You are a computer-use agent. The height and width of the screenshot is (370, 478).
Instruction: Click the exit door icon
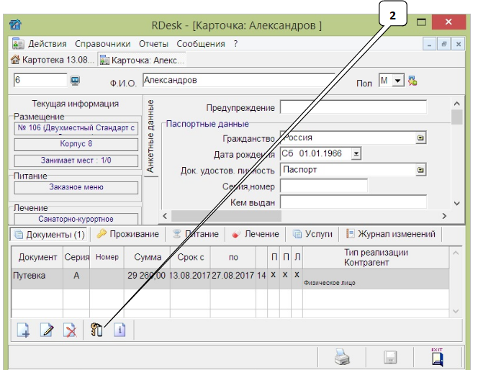[438, 357]
